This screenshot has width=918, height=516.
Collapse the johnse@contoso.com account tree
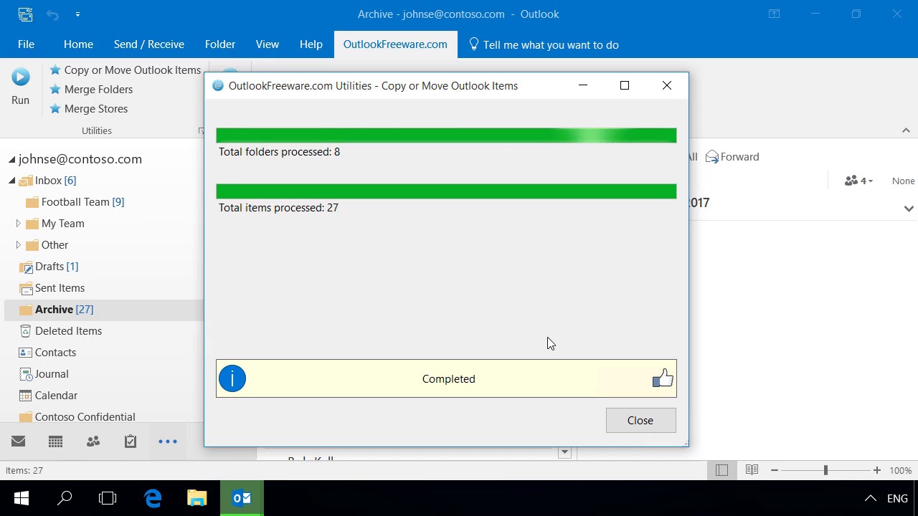click(x=12, y=160)
